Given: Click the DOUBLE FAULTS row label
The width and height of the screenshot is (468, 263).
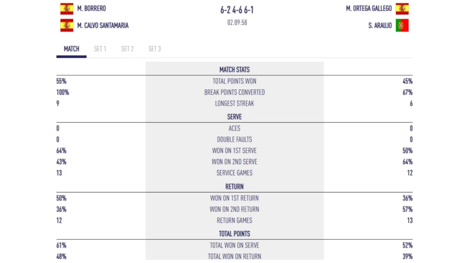Looking at the screenshot, I should point(234,139).
